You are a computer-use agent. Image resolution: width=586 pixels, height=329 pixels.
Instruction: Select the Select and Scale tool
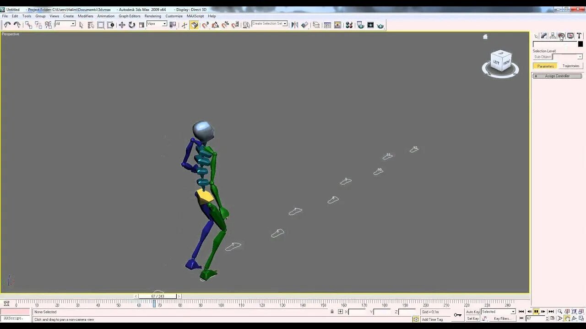coord(141,25)
